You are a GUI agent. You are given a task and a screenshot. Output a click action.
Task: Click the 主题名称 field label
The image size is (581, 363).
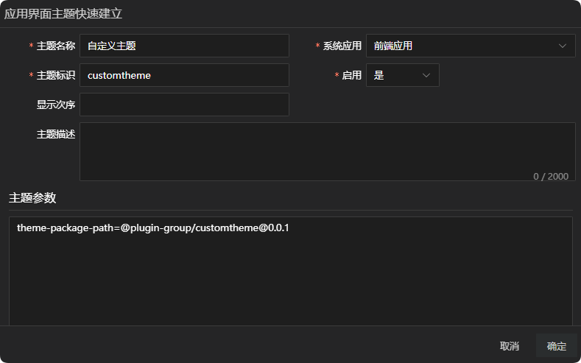point(56,46)
